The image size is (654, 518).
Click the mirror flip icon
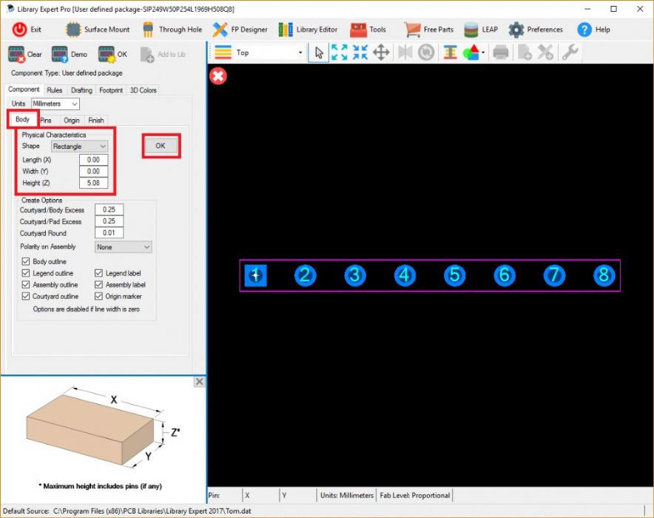coord(405,53)
